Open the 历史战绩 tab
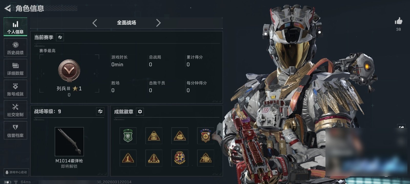Screen dimensions: 410x184 click(x=15, y=48)
